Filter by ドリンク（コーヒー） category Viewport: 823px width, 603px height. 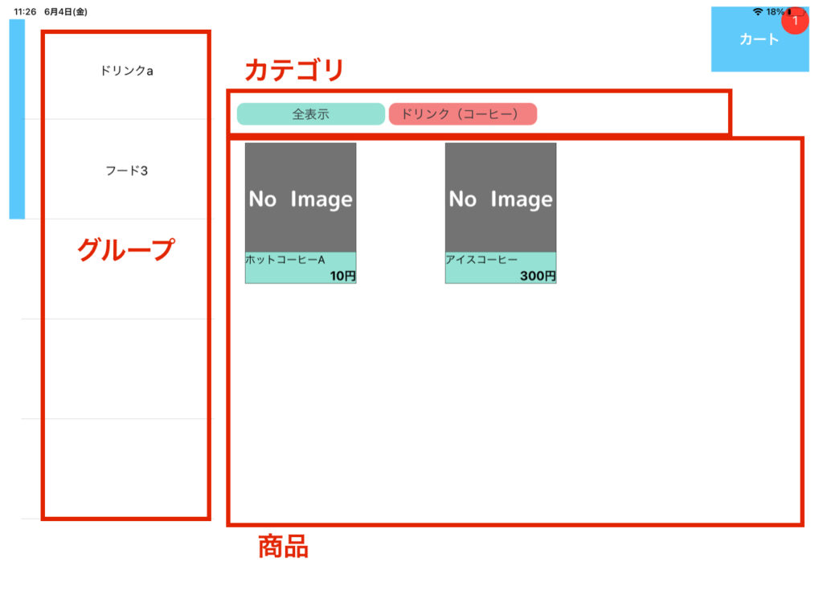pyautogui.click(x=462, y=114)
